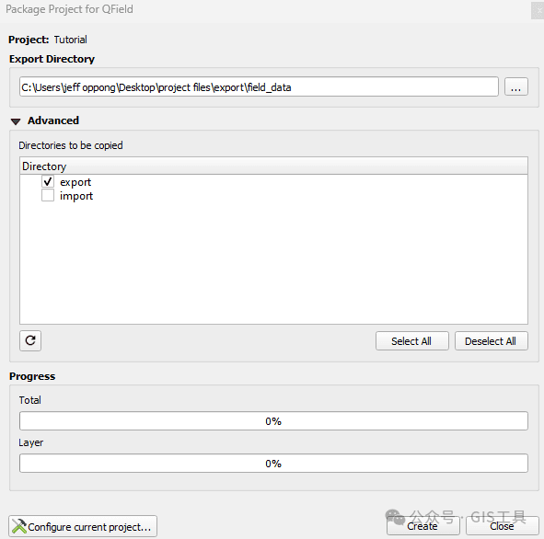Viewport: 544px width, 539px height.
Task: Click empty area of directories list
Action: [x=273, y=263]
